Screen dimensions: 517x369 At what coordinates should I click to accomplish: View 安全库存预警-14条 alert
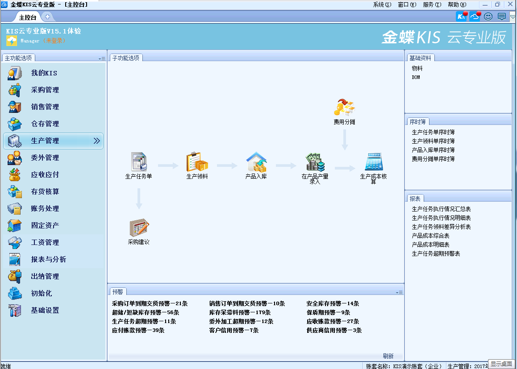point(333,303)
